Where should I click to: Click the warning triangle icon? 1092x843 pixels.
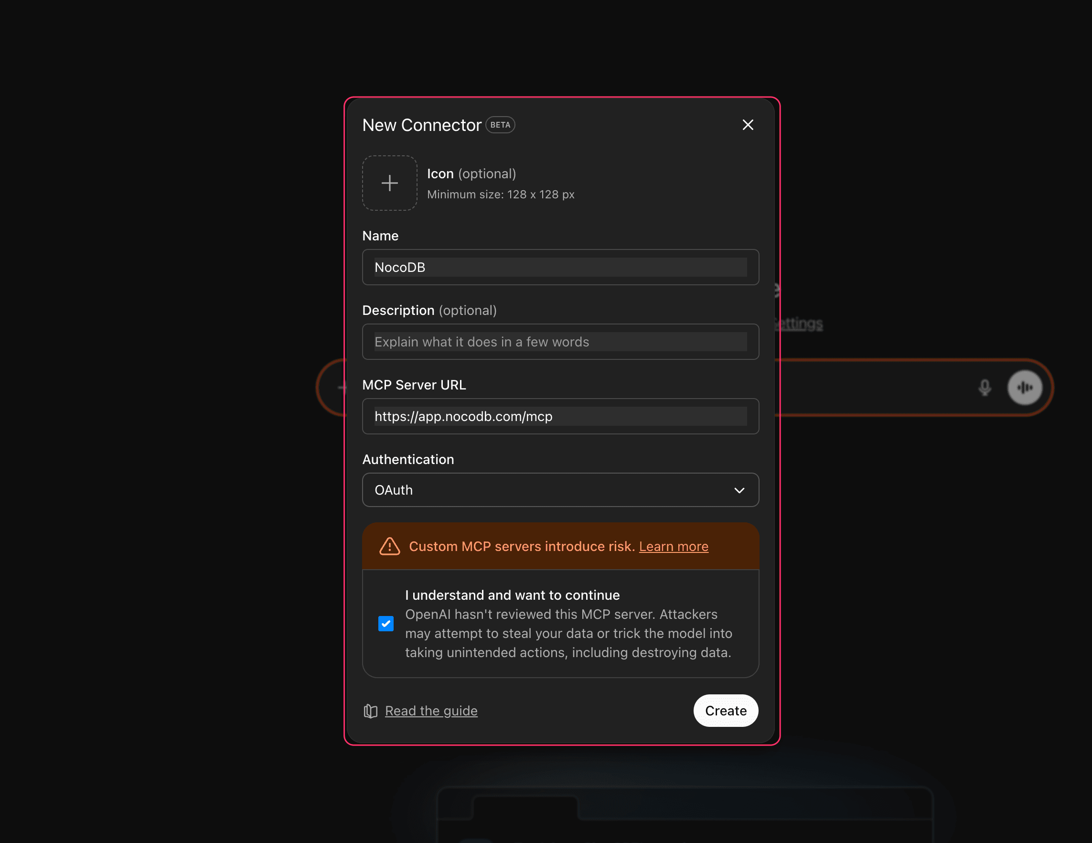tap(389, 546)
